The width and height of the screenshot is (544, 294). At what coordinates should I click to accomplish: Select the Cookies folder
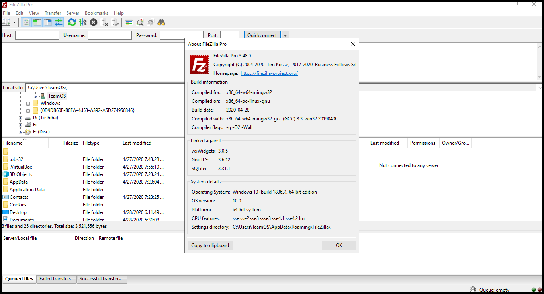point(18,205)
